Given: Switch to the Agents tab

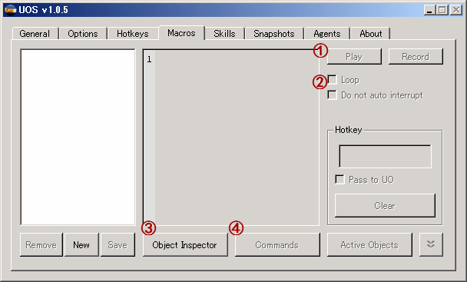Looking at the screenshot, I should [x=327, y=34].
